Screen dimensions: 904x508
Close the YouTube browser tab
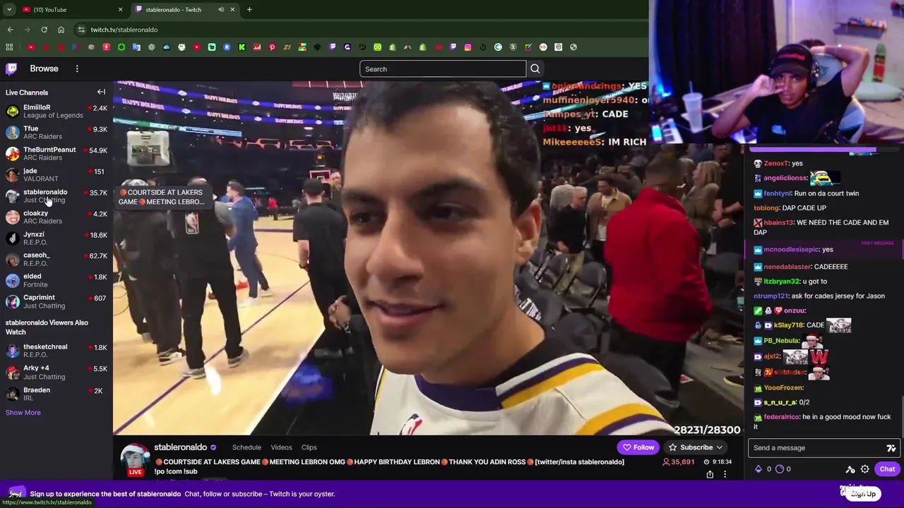[x=120, y=9]
